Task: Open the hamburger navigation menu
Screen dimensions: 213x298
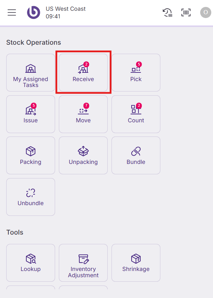Action: pos(12,12)
